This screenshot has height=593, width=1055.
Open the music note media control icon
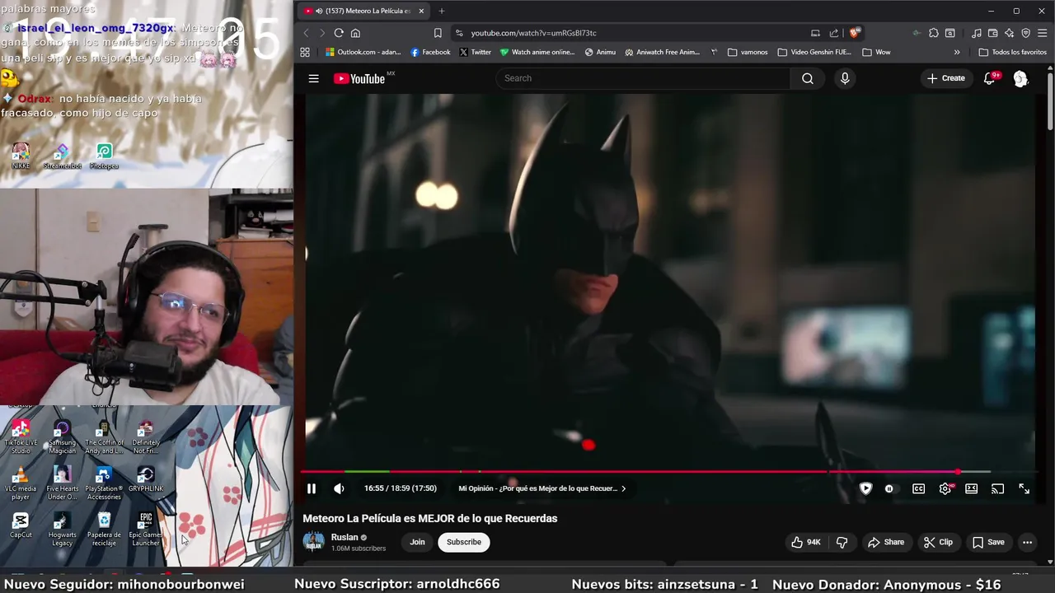(977, 33)
